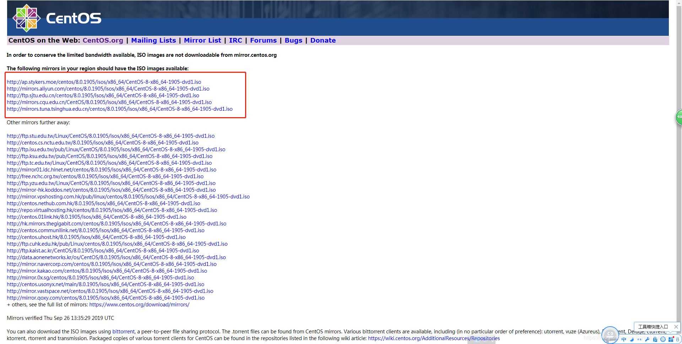Click the green circular indicator on the right edge
This screenshot has height=344, width=682.
[x=679, y=116]
